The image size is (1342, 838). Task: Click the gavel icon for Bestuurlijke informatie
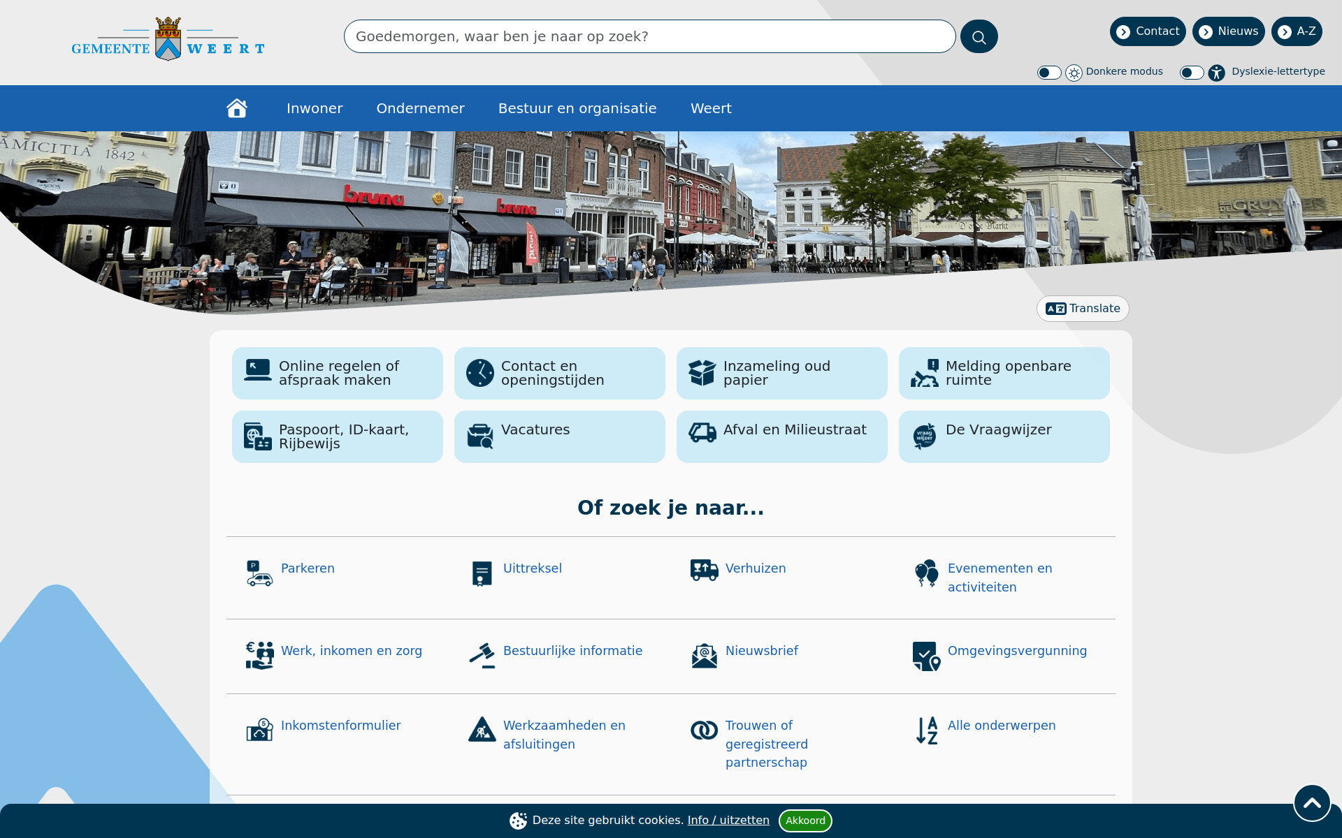(x=482, y=656)
